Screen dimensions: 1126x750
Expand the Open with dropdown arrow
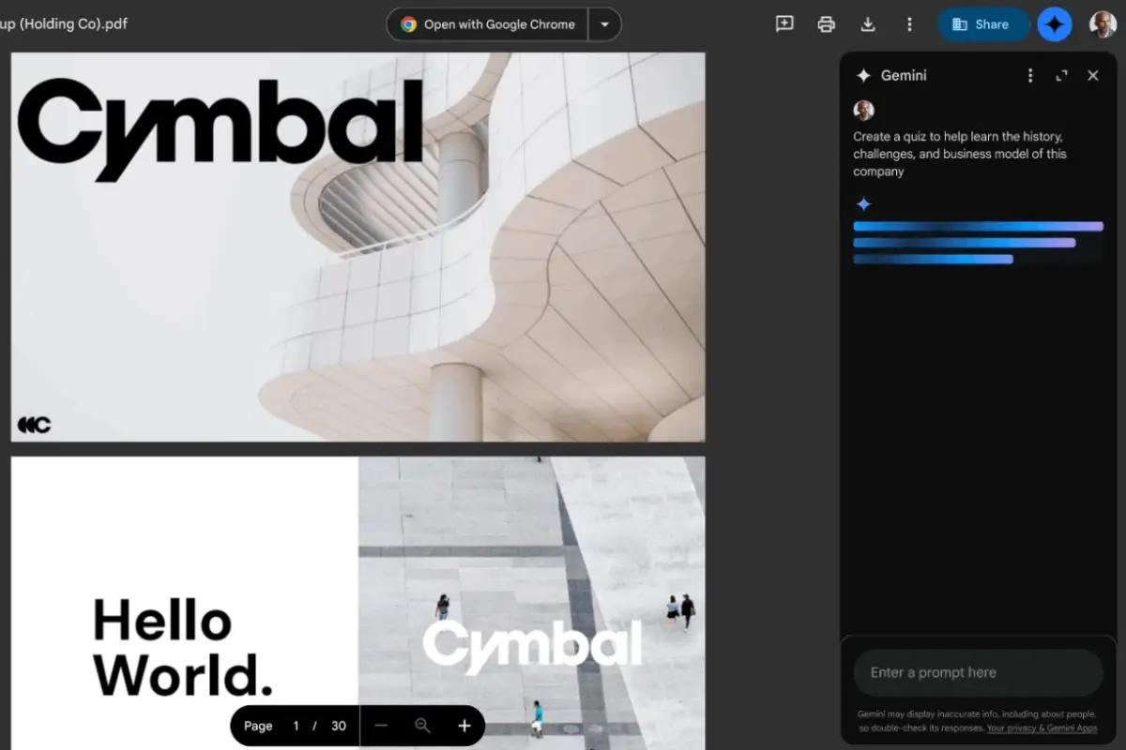(x=604, y=24)
